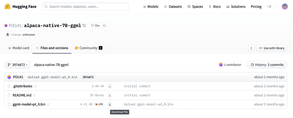Click the safety badge next to ggml-model-q4_0.bin
293x118 pixels.
coord(48,104)
